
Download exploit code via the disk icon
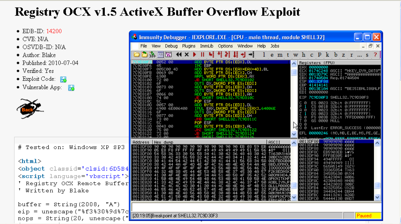[x=63, y=80]
